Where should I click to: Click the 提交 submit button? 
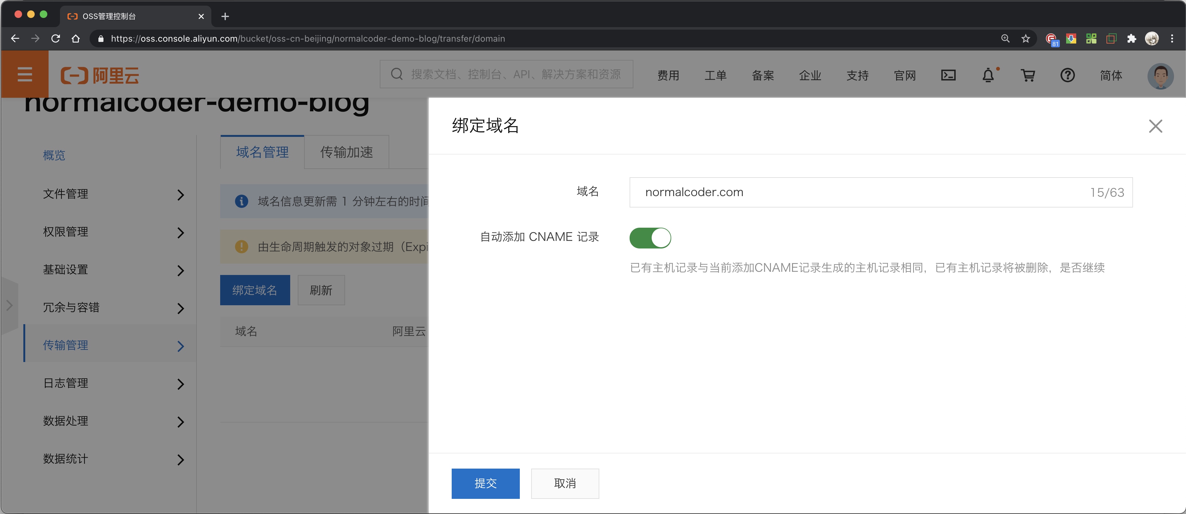coord(485,483)
